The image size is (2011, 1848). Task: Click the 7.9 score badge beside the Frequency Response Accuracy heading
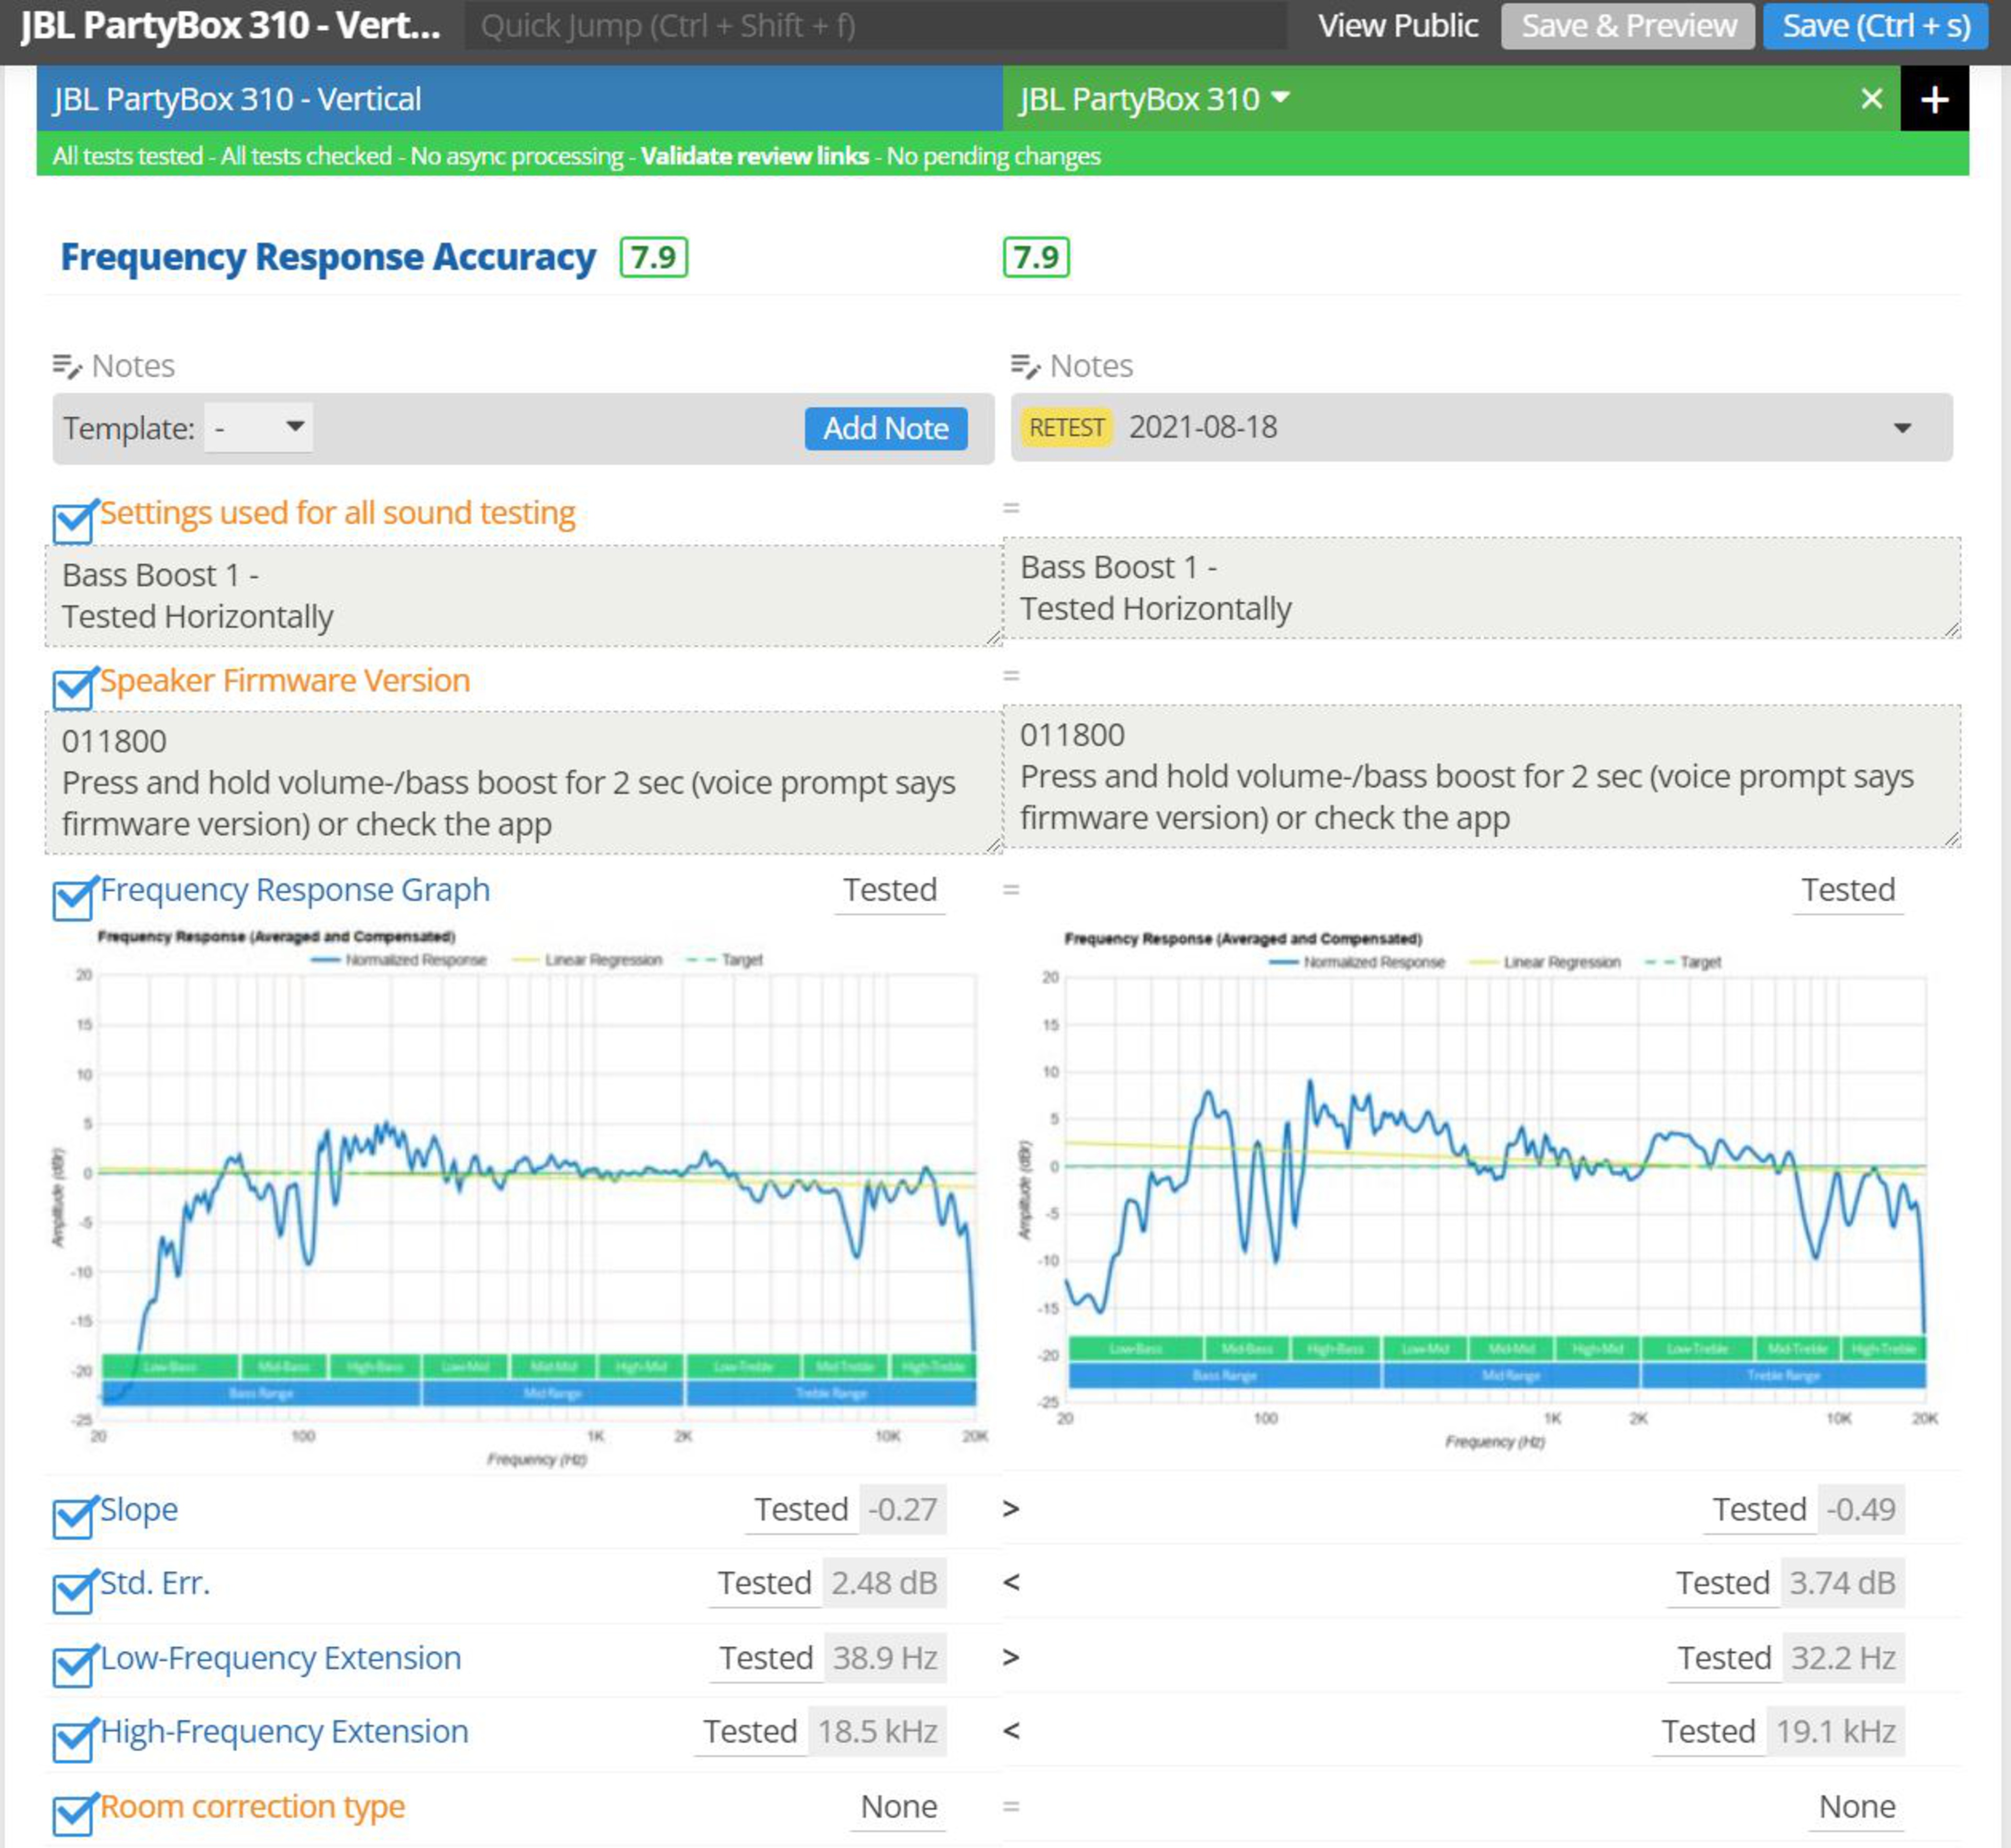[x=653, y=257]
